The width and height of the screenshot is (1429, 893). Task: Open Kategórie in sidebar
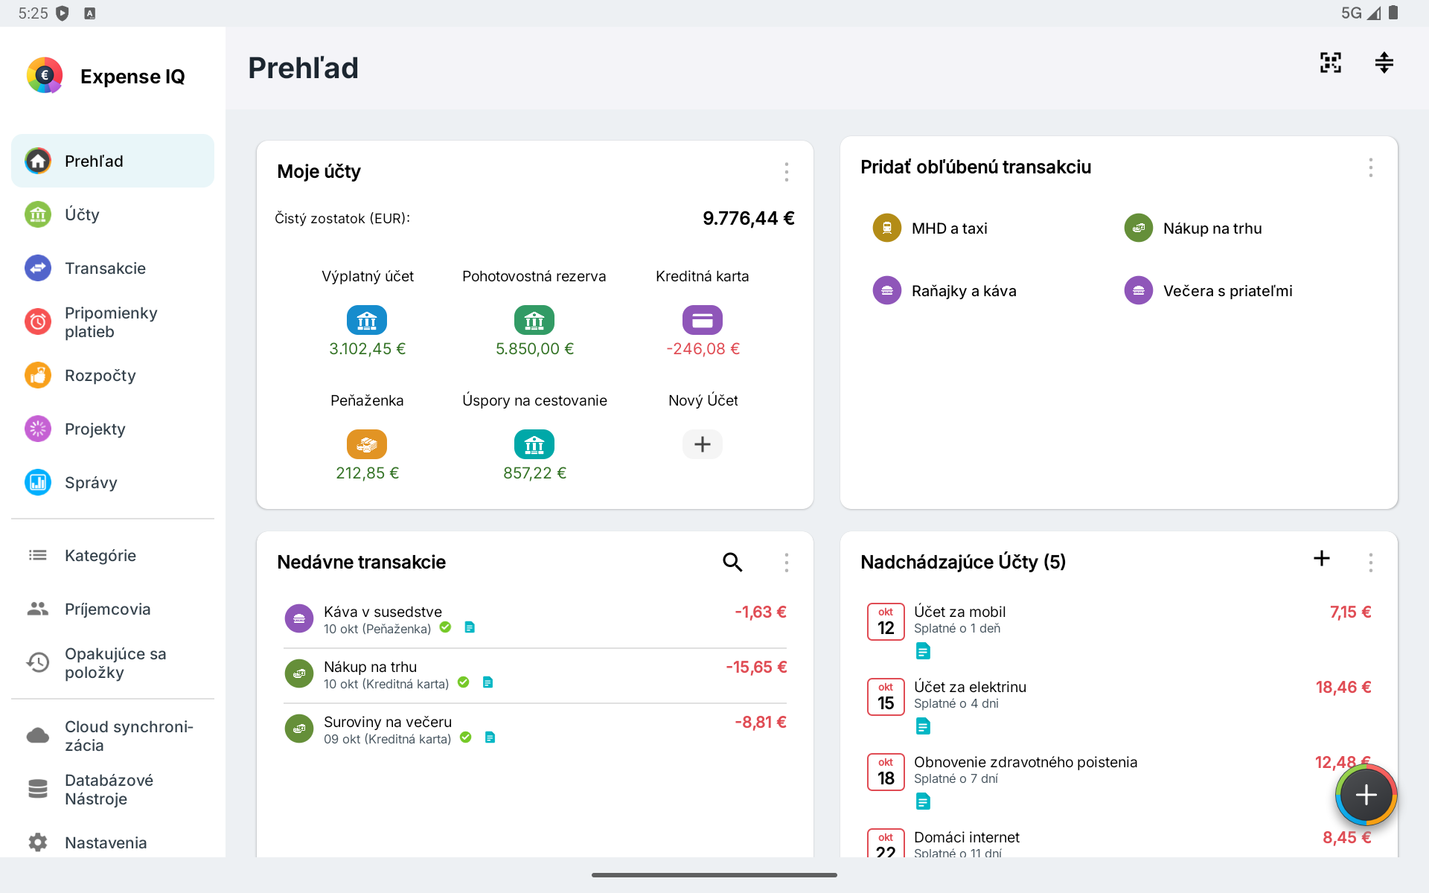click(x=112, y=555)
